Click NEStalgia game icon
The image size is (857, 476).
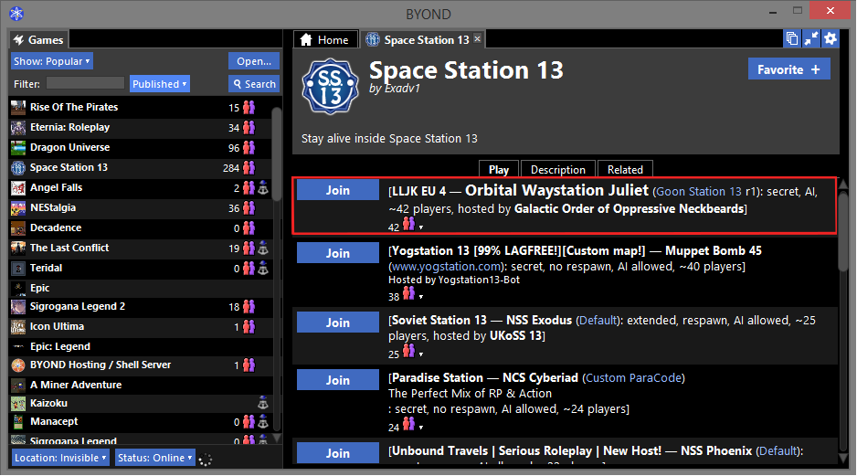pos(18,207)
